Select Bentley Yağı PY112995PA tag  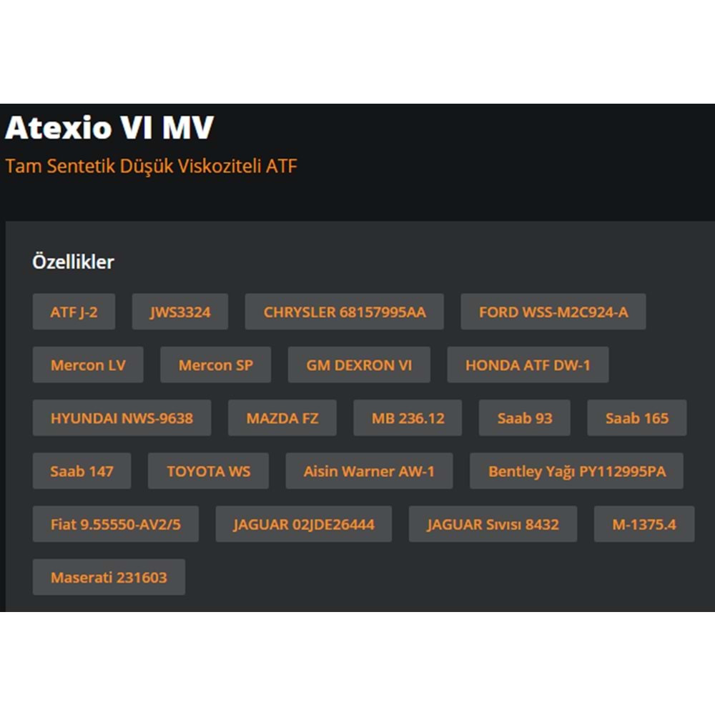point(576,470)
